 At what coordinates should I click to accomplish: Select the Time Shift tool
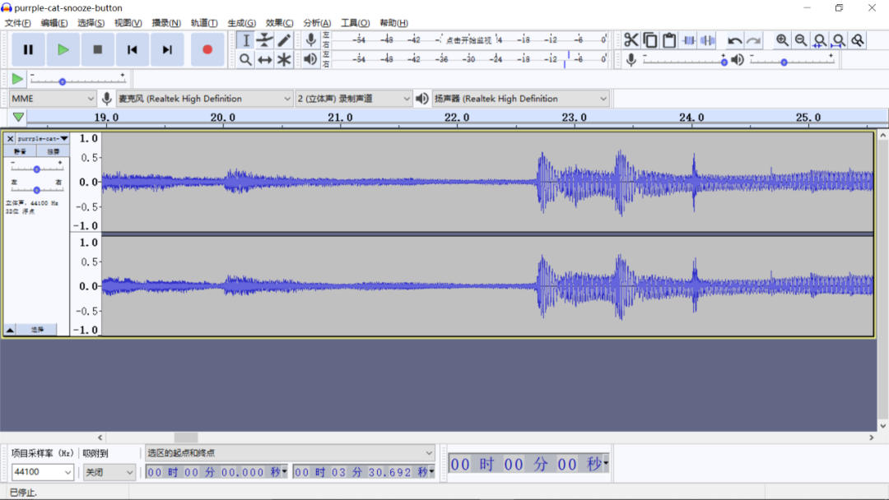click(265, 59)
